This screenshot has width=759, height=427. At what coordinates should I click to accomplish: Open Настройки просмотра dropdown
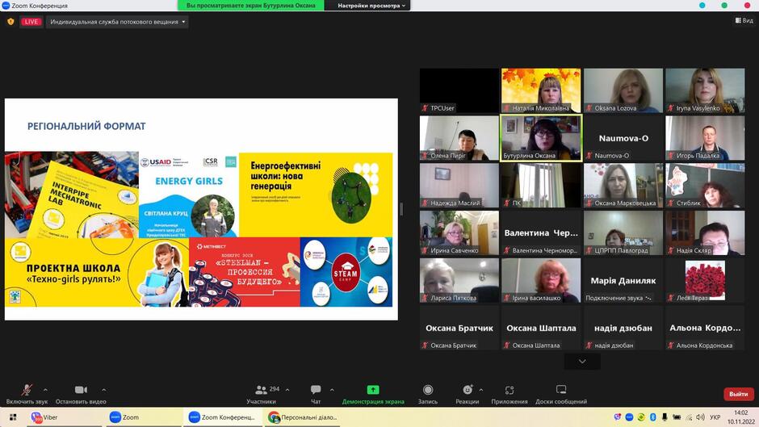tap(371, 6)
